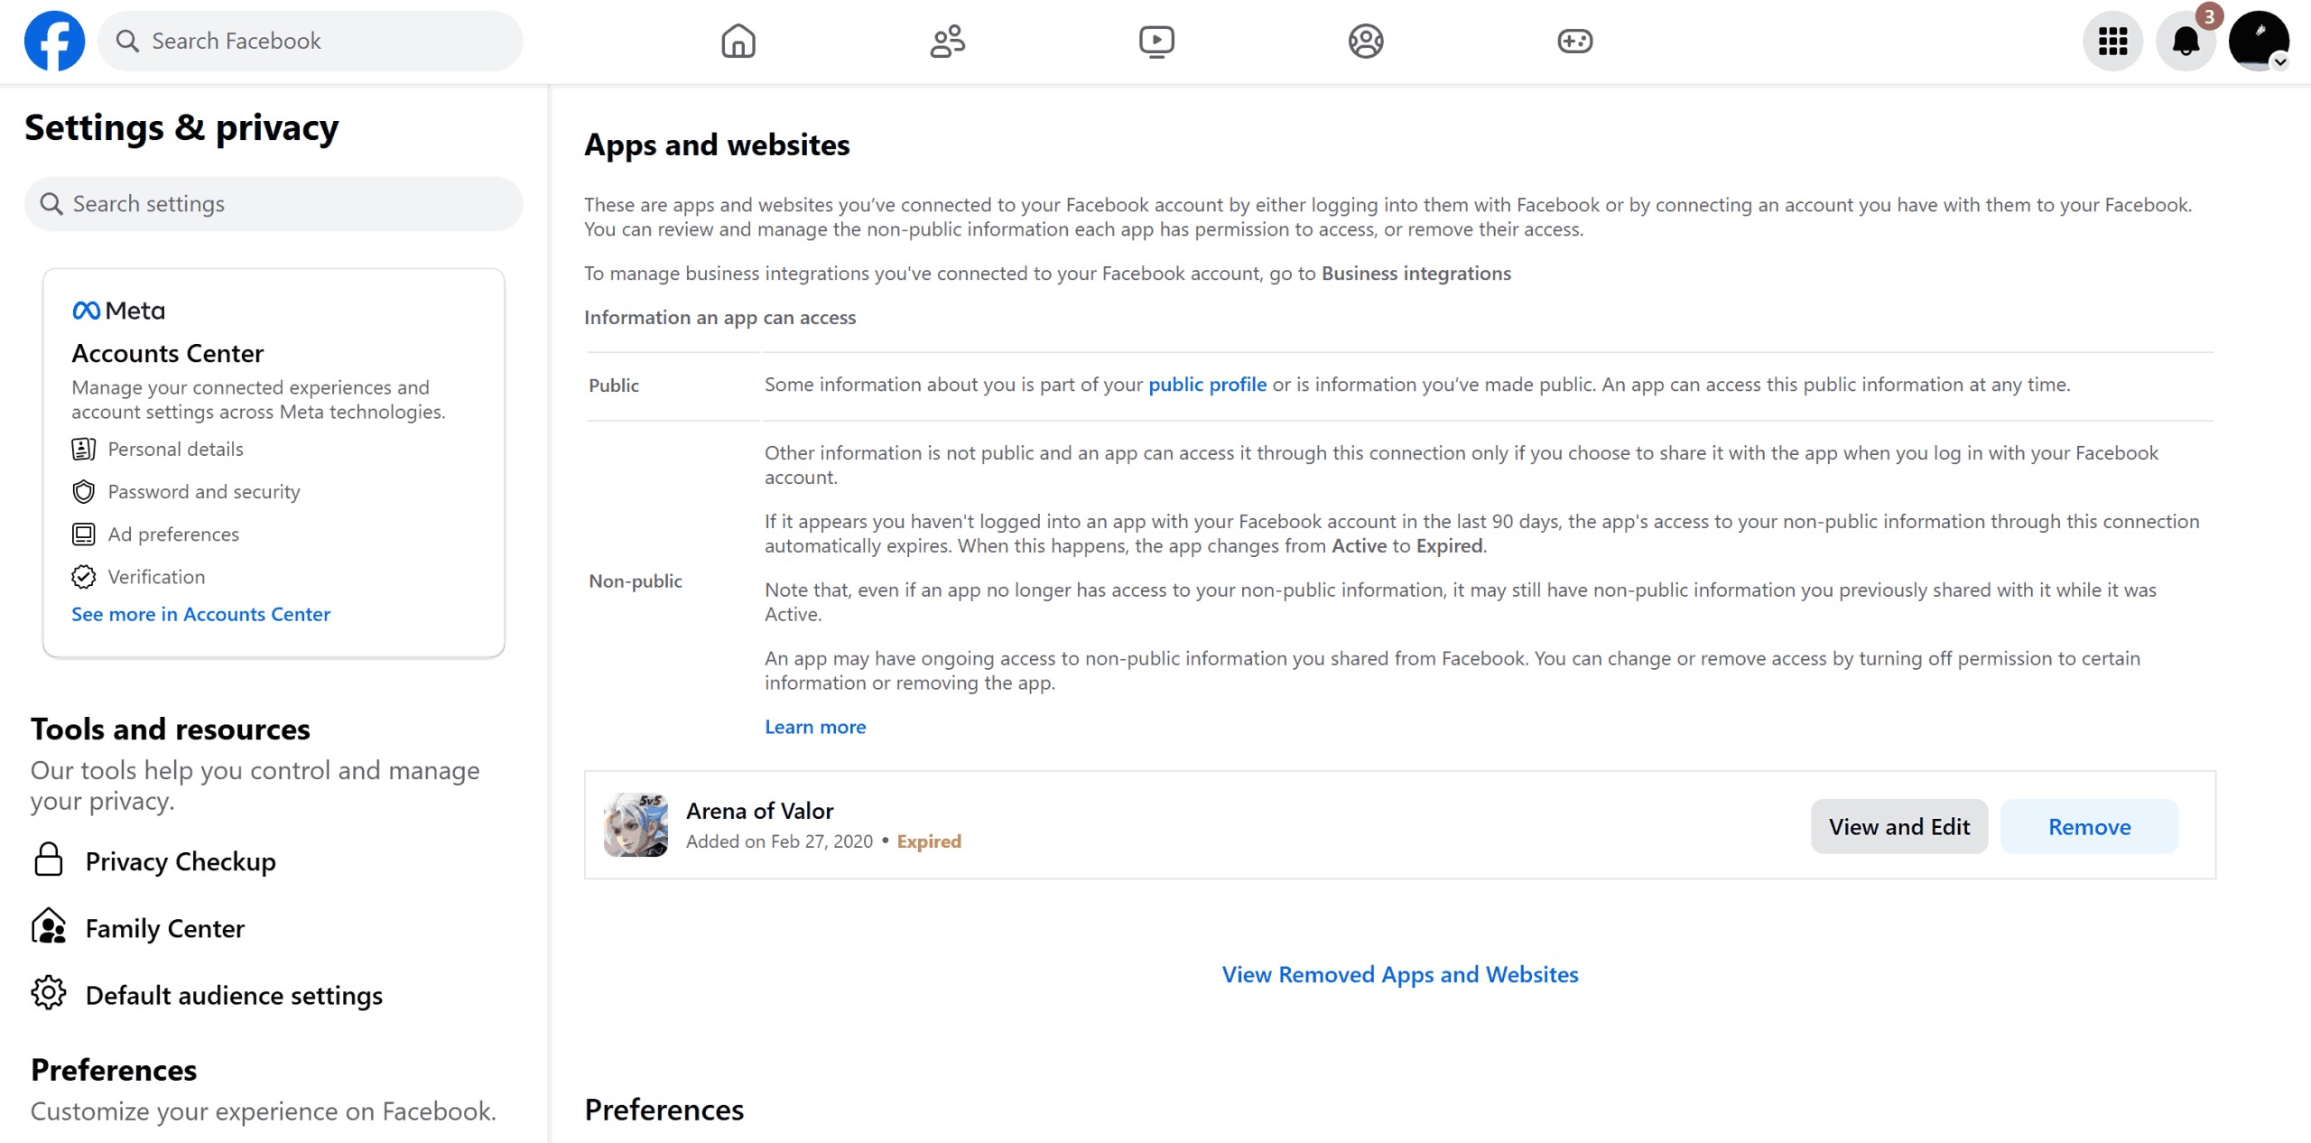Select Ad preferences in Accounts Center
The height and width of the screenshot is (1143, 2311).
point(173,534)
